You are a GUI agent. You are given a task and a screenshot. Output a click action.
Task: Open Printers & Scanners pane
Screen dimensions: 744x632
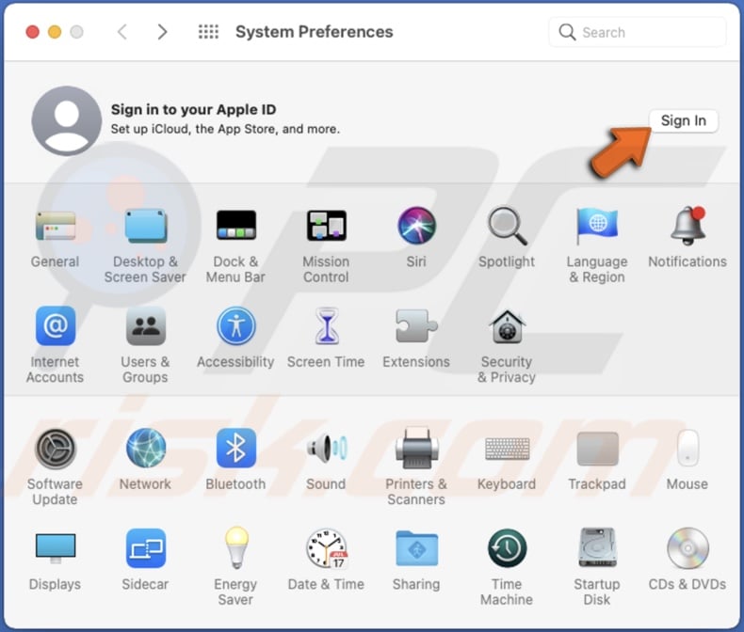pos(416,448)
